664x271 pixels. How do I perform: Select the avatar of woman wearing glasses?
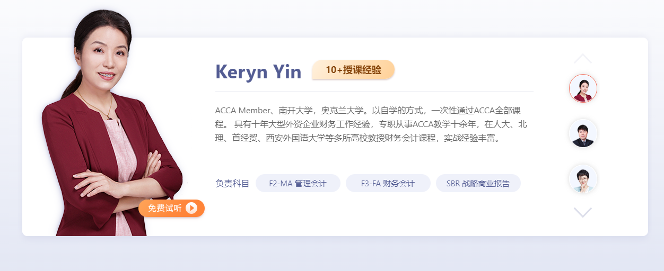tap(583, 178)
